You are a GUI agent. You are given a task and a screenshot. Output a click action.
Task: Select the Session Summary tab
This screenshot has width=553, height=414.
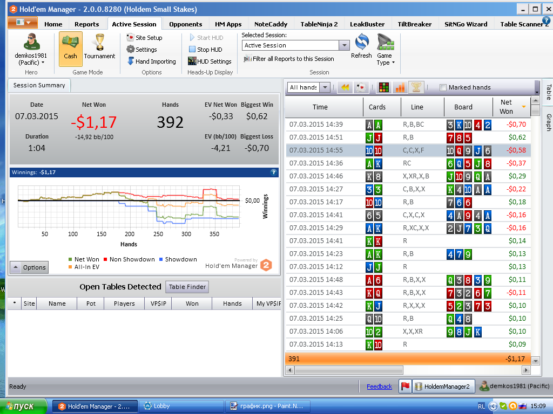pyautogui.click(x=39, y=85)
